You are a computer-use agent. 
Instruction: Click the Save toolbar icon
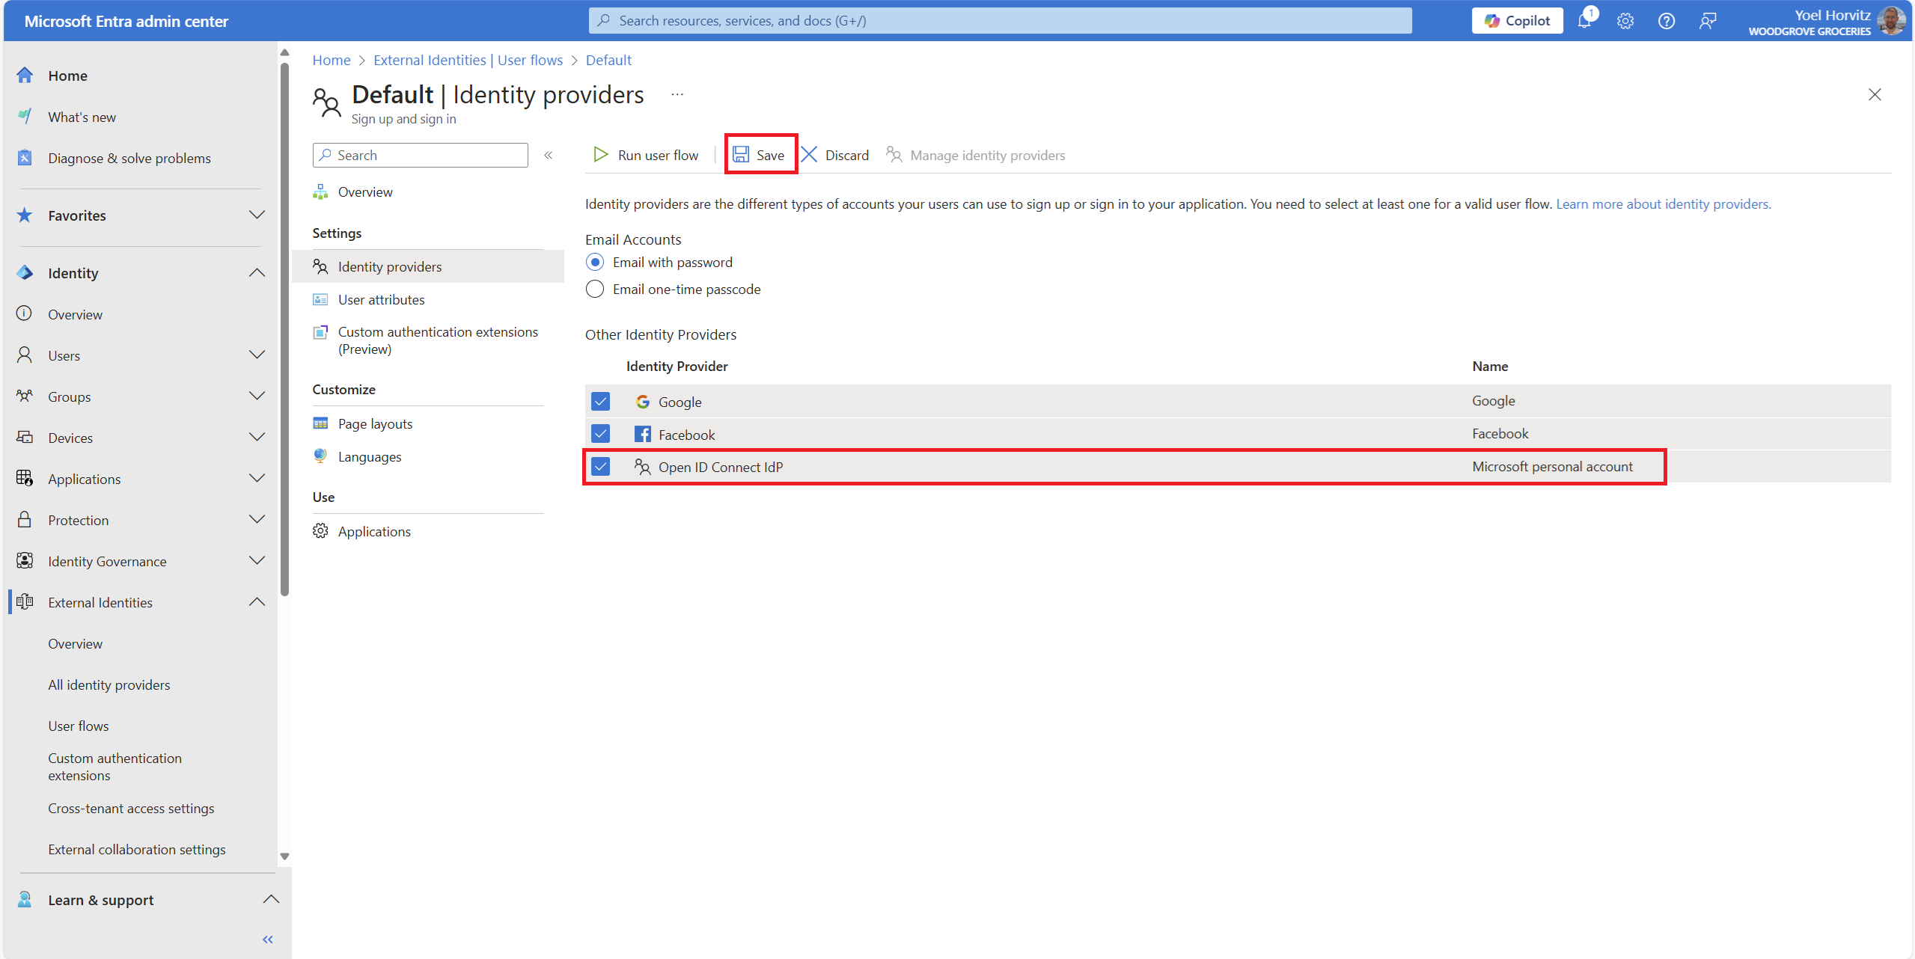[741, 155]
